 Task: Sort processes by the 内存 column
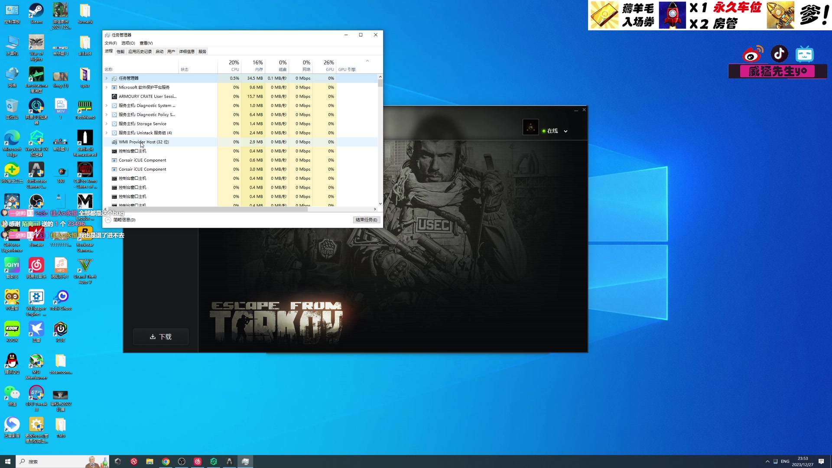(x=253, y=65)
